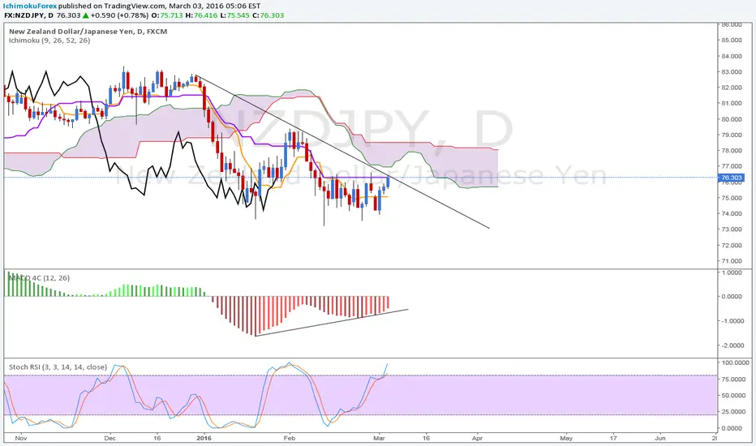The image size is (756, 446).
Task: Click the -2.0000 label on MACD axis
Action: tap(732, 345)
